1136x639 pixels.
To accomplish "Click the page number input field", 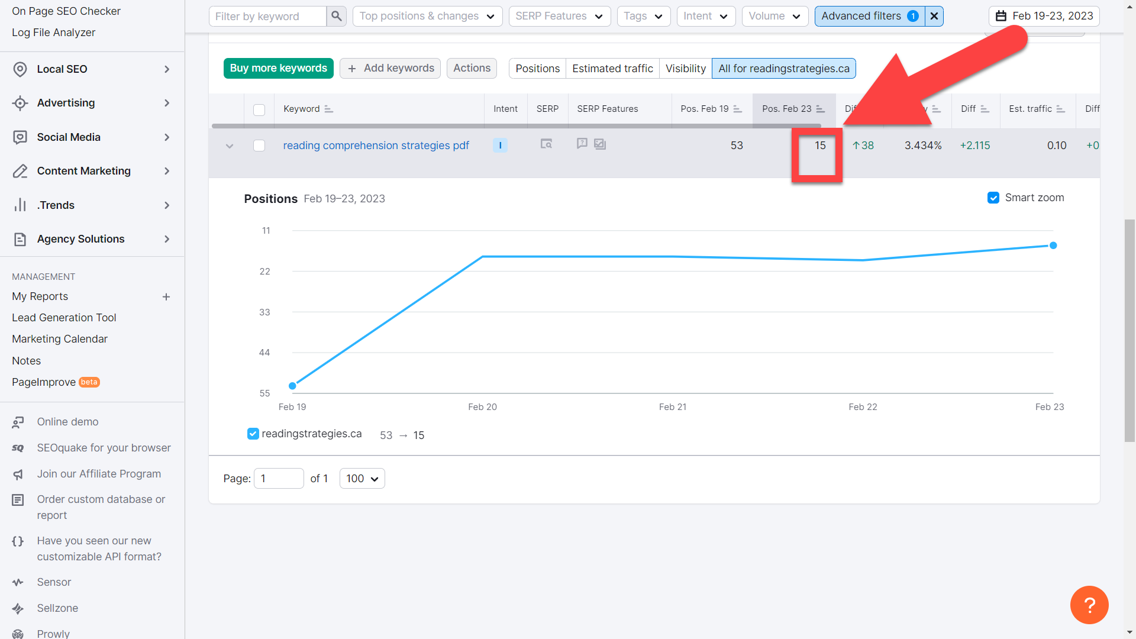I will point(278,478).
